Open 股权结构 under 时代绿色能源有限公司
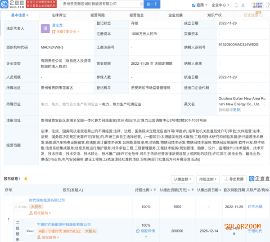Screen dimensions: 270x242 click(x=40, y=213)
